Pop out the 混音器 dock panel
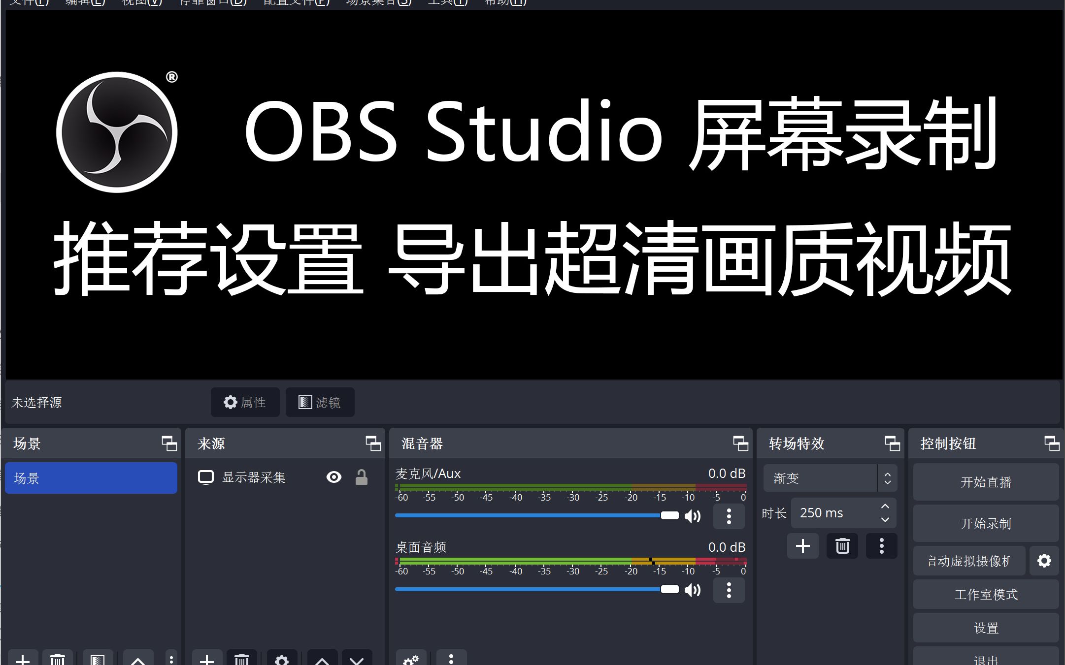Viewport: 1065px width, 665px height. (741, 443)
